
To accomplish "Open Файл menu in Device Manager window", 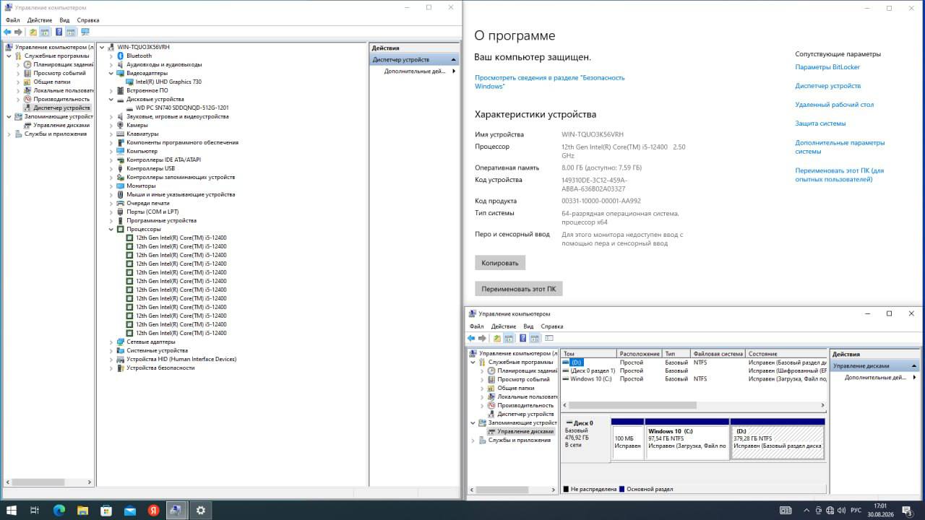I will (12, 20).
